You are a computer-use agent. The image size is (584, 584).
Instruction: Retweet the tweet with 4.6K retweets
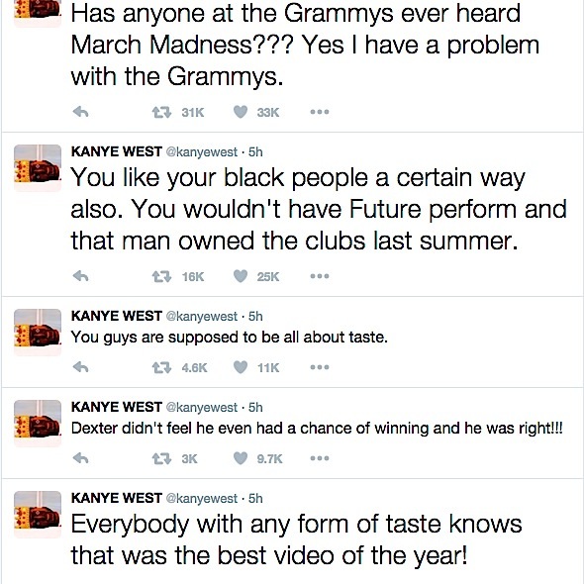pos(161,367)
